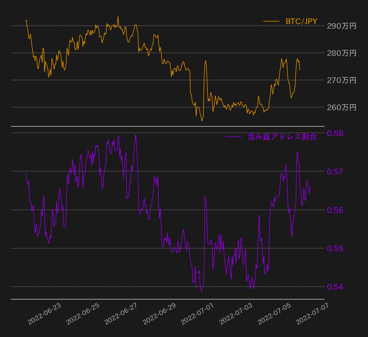
Task: Select the 2022-06-29 date tick label
Action: pyautogui.click(x=159, y=314)
